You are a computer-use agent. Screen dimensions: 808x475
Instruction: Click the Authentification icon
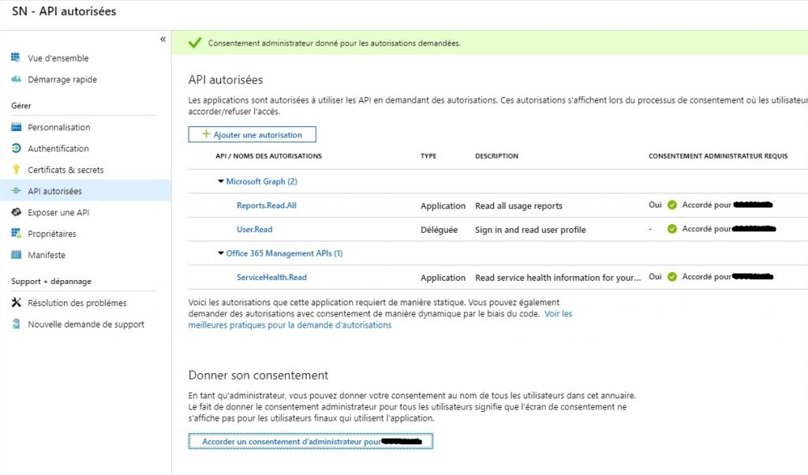(x=16, y=148)
